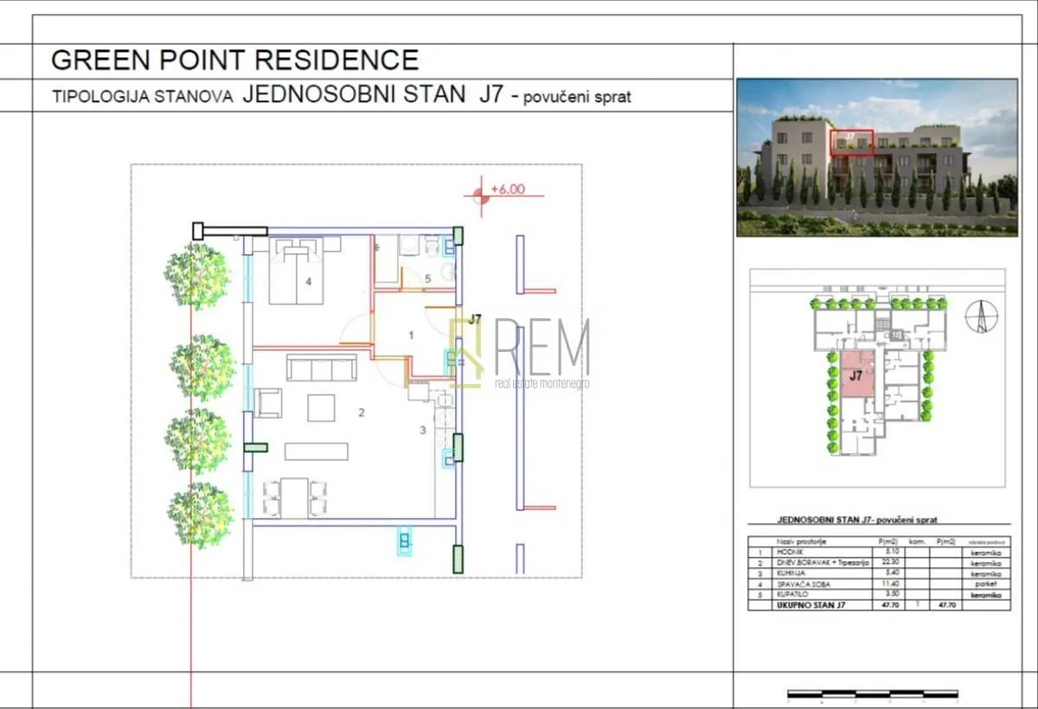Click the highlighted J7 unit in site plan
The width and height of the screenshot is (1038, 709).
855,375
